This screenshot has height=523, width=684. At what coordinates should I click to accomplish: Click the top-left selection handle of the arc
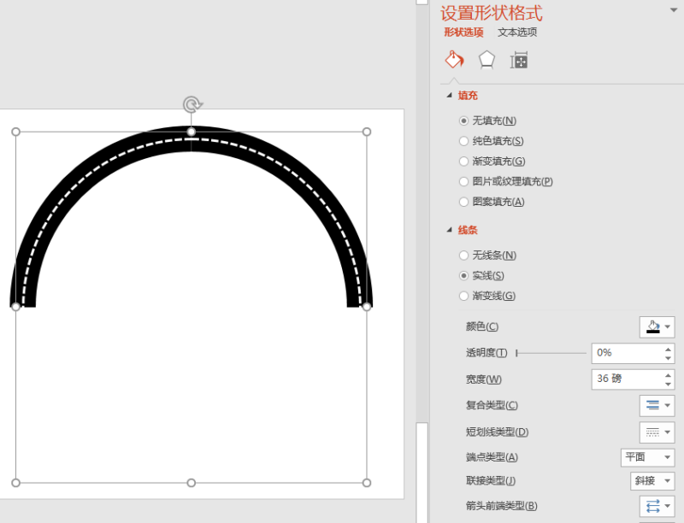pos(15,132)
